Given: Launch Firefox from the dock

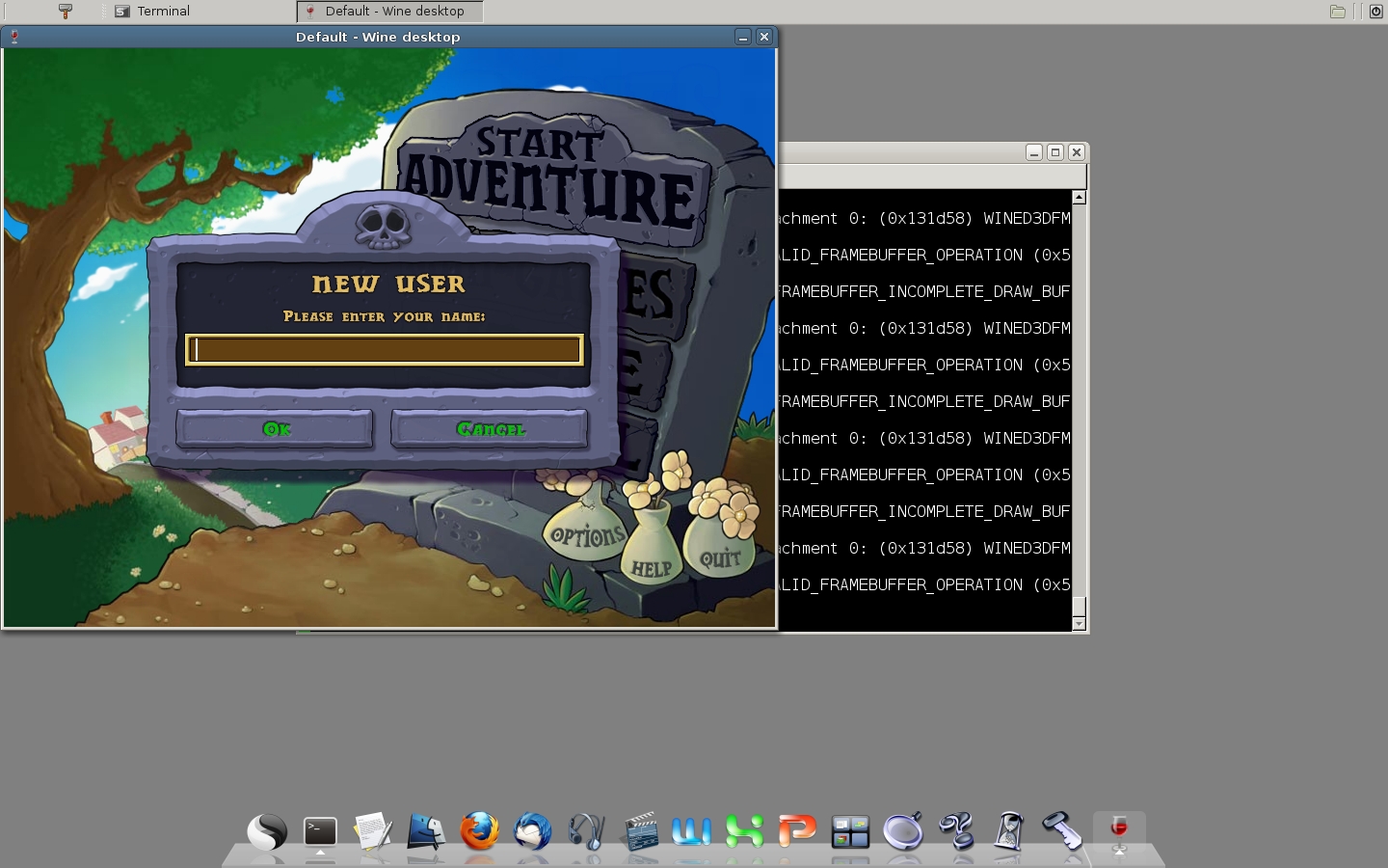Looking at the screenshot, I should [x=479, y=831].
